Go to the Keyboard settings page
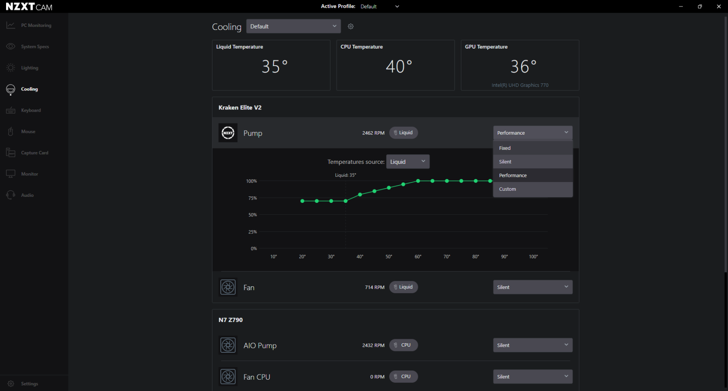The image size is (728, 391). (30, 110)
